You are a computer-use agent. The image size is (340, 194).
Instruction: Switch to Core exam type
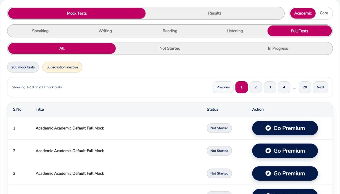(x=324, y=13)
